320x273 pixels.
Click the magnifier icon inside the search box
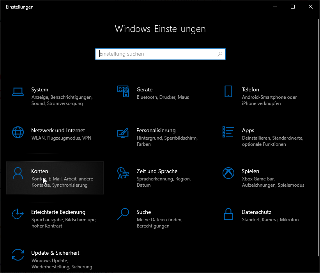[220, 54]
